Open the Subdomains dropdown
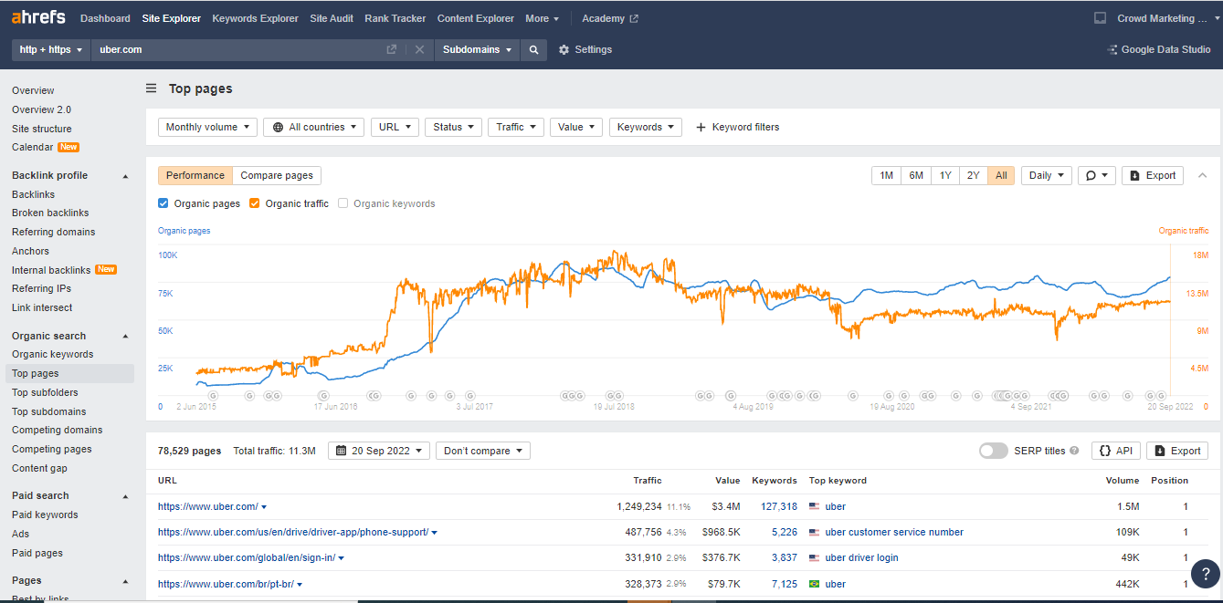Viewport: 1223px width, 603px height. pyautogui.click(x=476, y=50)
